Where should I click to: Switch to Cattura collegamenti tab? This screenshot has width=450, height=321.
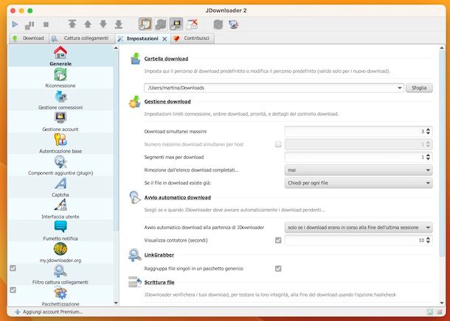click(x=81, y=38)
